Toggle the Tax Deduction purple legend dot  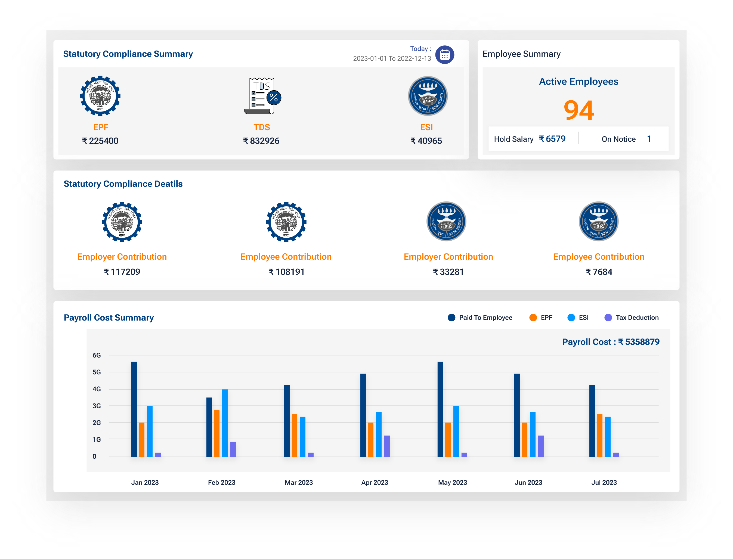tap(608, 318)
